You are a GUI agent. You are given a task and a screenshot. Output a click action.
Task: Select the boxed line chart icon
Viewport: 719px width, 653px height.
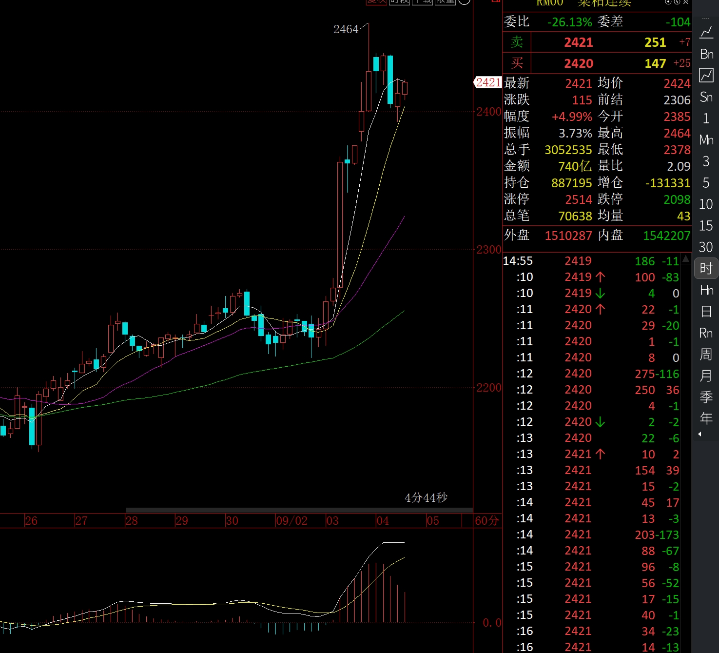coord(706,75)
